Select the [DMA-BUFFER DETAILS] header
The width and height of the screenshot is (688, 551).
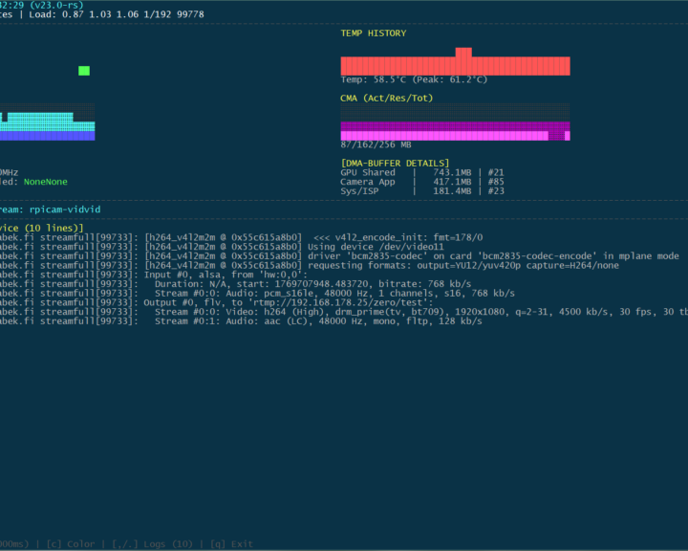(395, 164)
